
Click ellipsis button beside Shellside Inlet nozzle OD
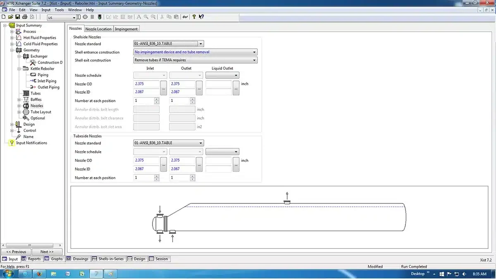[x=164, y=88]
